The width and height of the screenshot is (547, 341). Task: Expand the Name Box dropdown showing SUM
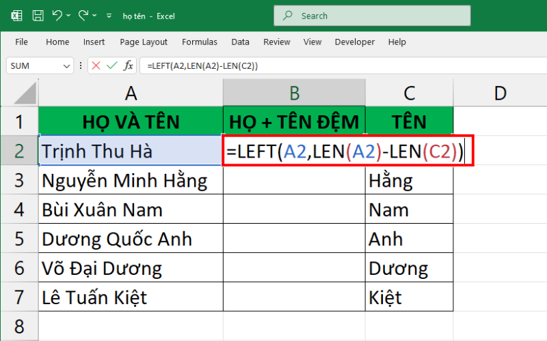[x=66, y=65]
